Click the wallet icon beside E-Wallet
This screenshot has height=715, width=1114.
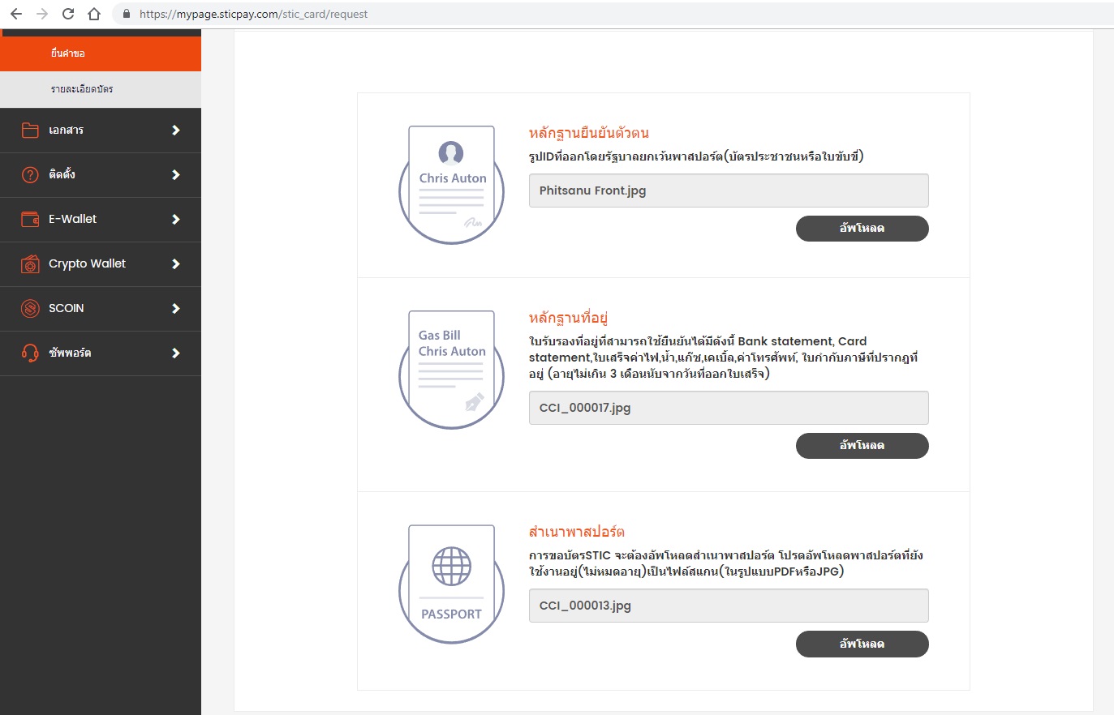(30, 219)
